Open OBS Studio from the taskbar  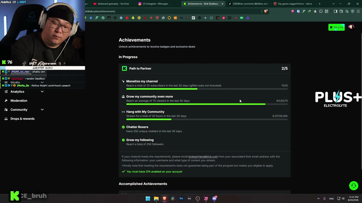[x=198, y=198]
